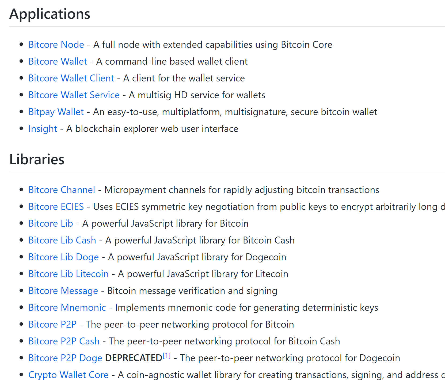Click the Insight explorer link
The height and width of the screenshot is (385, 445).
[x=43, y=129]
